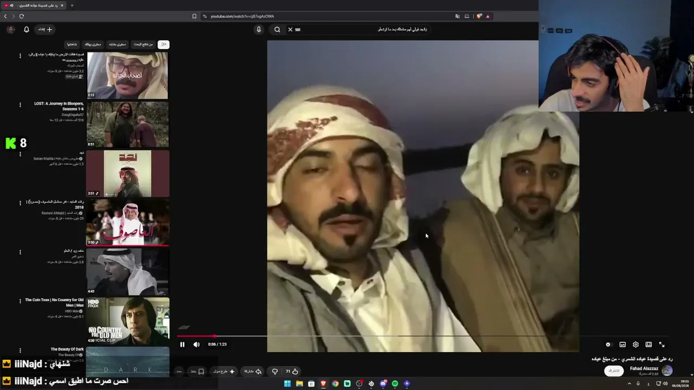
Task: Open video player settings gear
Action: [x=635, y=344]
